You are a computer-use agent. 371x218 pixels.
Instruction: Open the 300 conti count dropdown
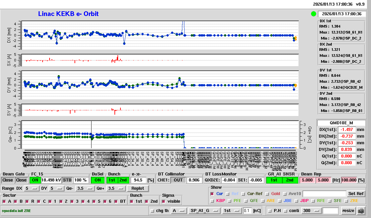(x=310, y=211)
